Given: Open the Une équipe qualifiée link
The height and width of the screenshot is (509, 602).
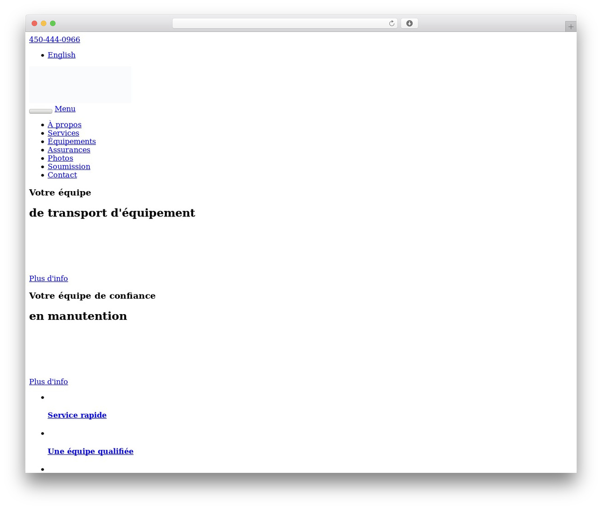Looking at the screenshot, I should pyautogui.click(x=90, y=451).
